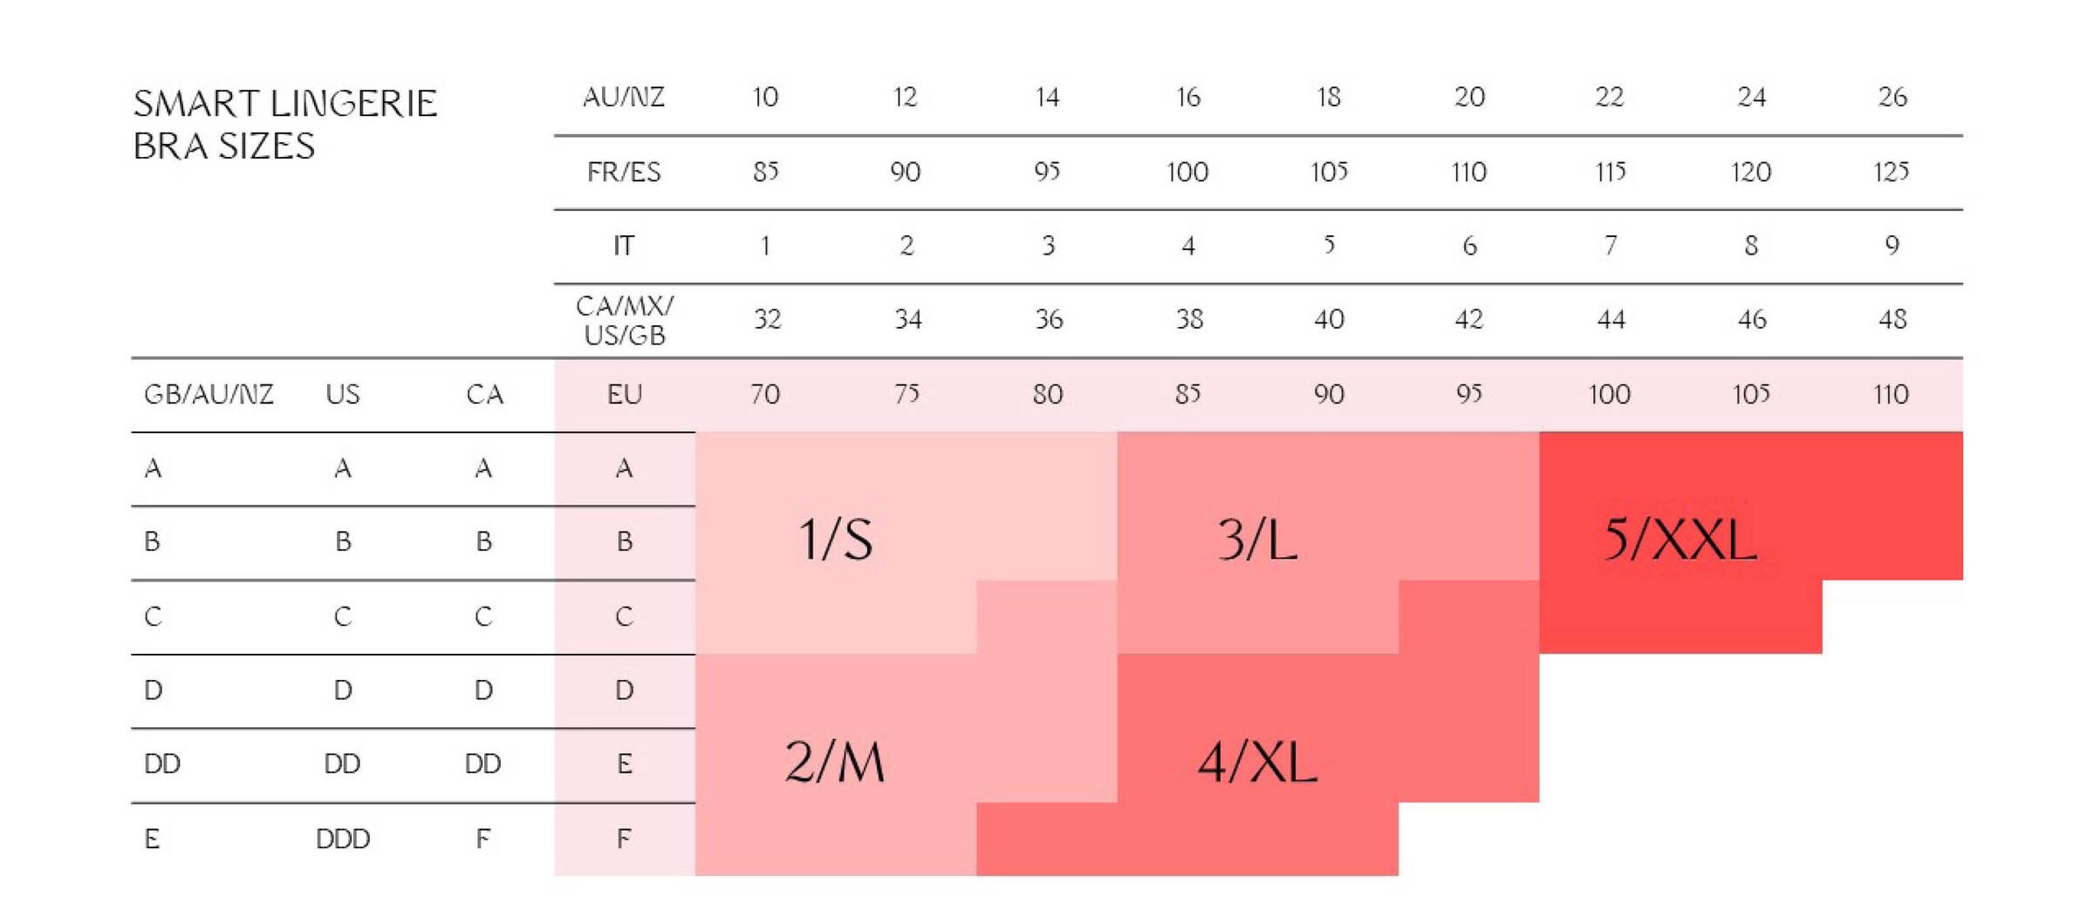
Task: Click the FR/ES row label
Action: pos(624,172)
